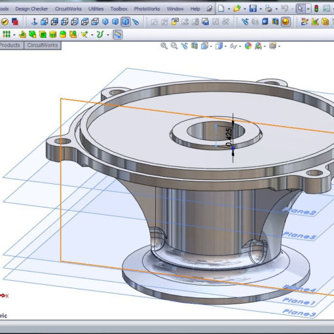Image resolution: width=334 pixels, height=334 pixels.
Task: Toggle the Instant3D button
Action: coord(118,35)
